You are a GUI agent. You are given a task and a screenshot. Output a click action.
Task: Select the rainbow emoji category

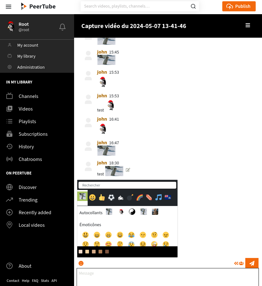point(140,197)
